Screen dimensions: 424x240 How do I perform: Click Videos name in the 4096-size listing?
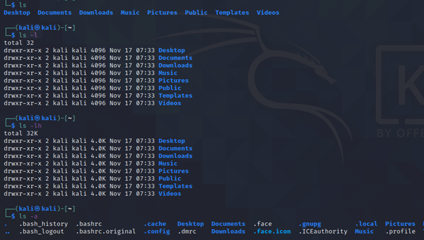169,104
